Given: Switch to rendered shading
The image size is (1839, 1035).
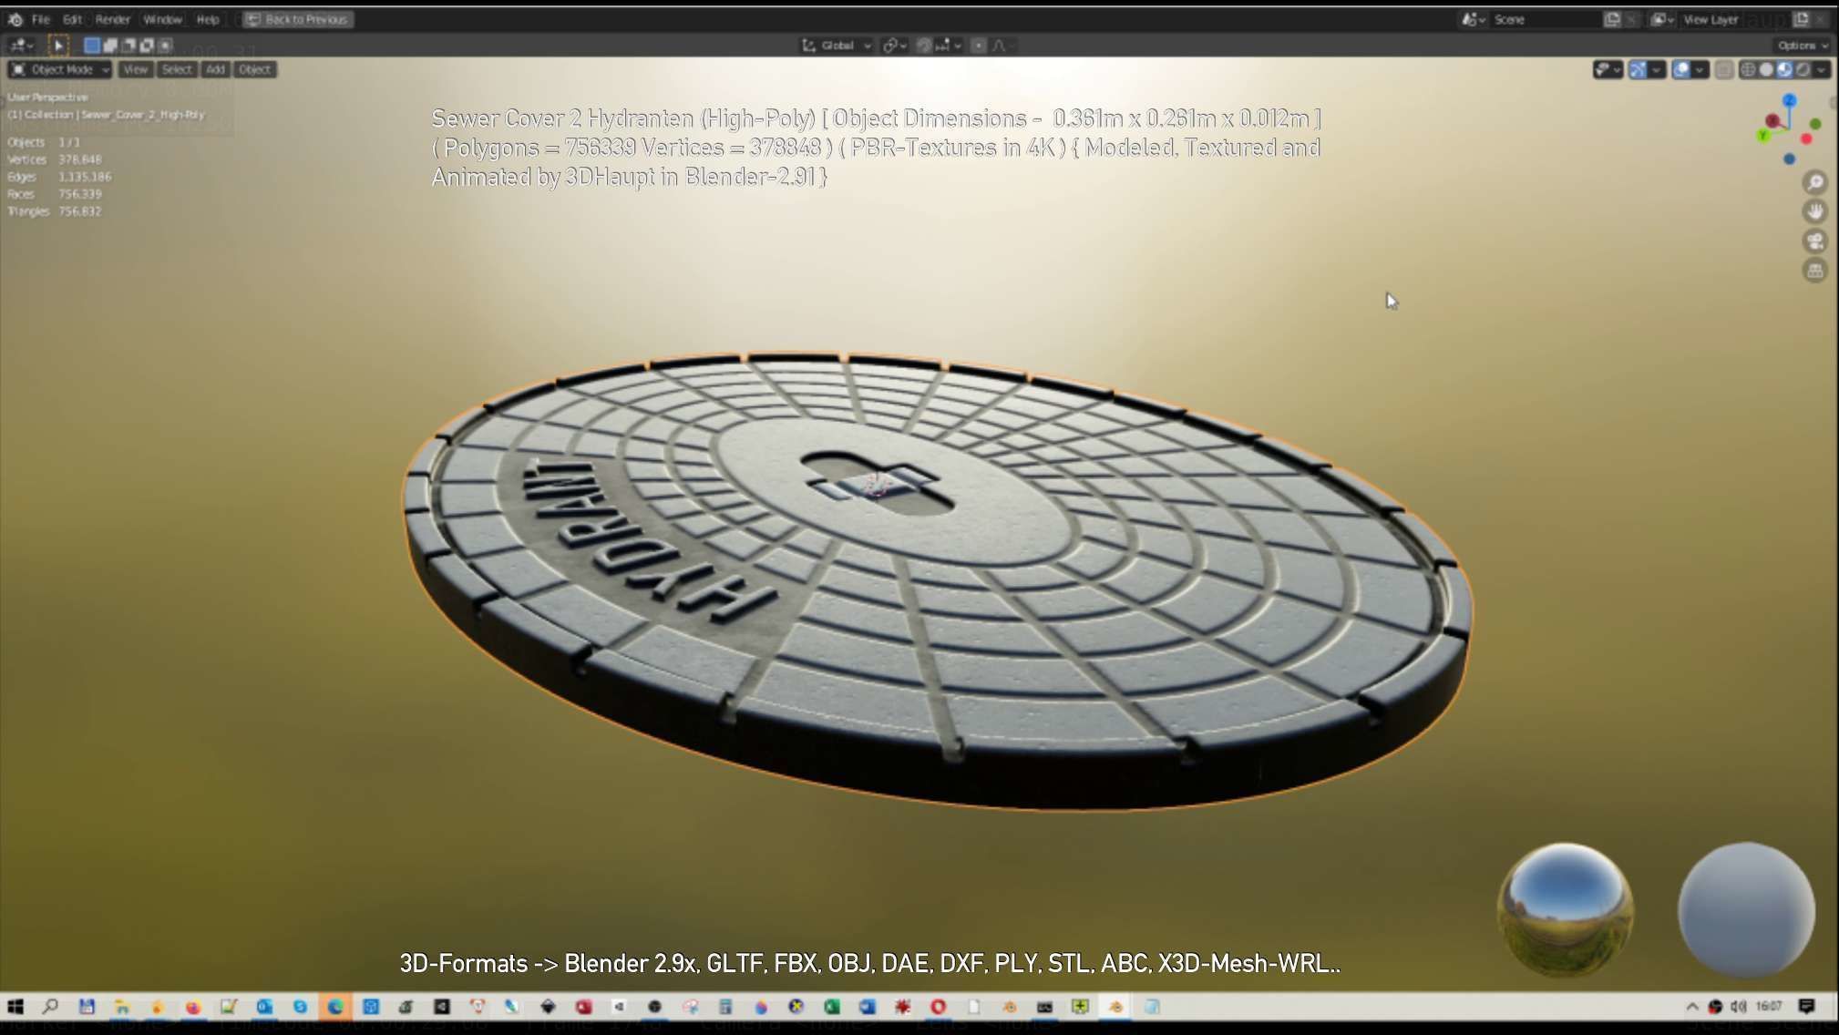Looking at the screenshot, I should click(1803, 69).
